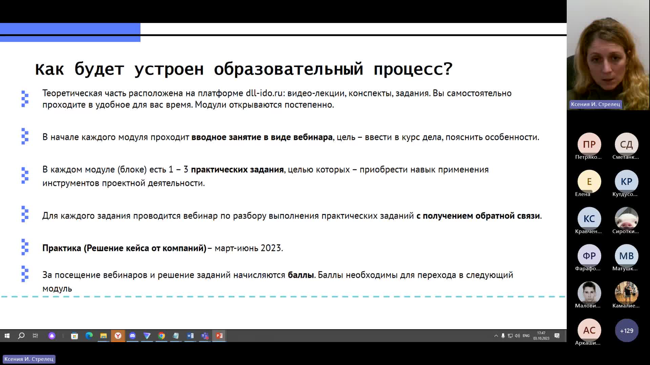Open Microsoft Edge browser from taskbar

[x=89, y=336]
